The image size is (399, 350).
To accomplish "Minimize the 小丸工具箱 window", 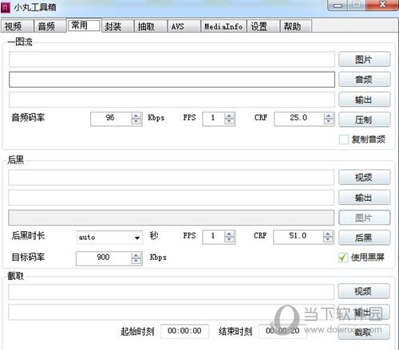I will (x=338, y=6).
